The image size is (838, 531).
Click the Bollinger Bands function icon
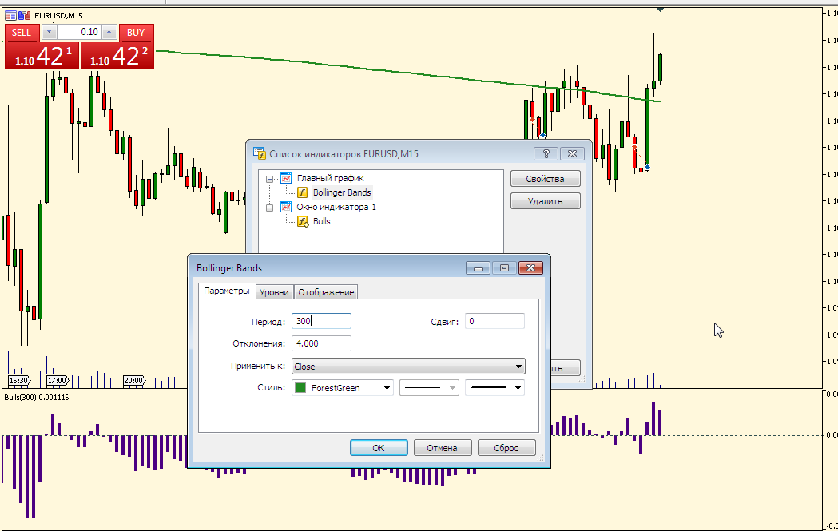[x=303, y=193]
